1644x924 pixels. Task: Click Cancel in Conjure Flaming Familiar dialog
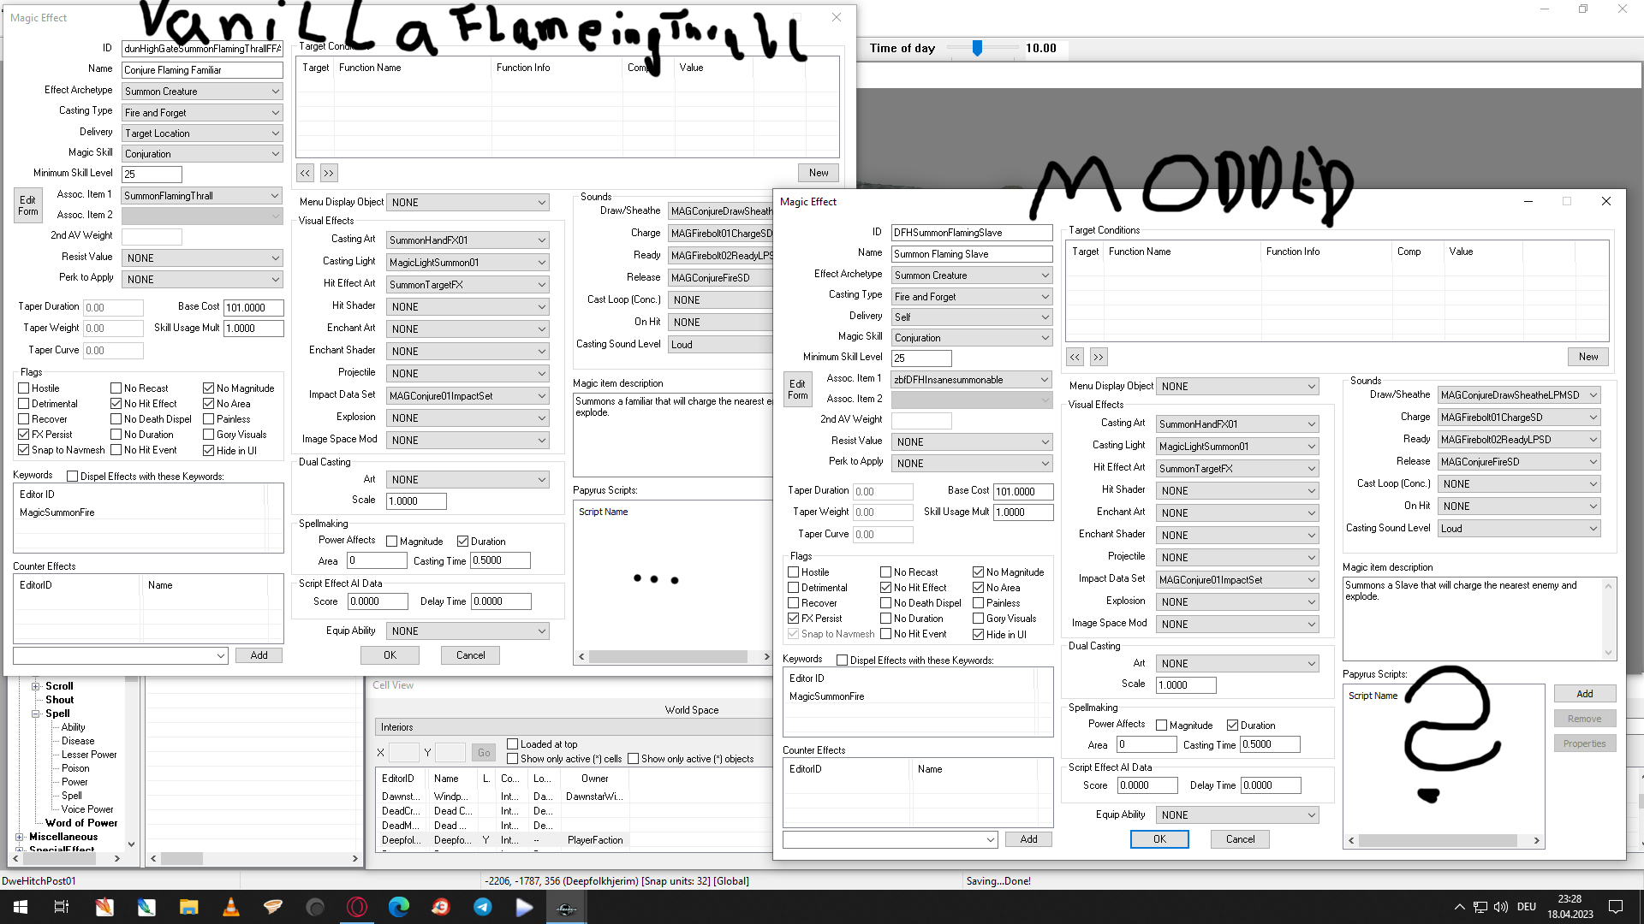tap(470, 655)
